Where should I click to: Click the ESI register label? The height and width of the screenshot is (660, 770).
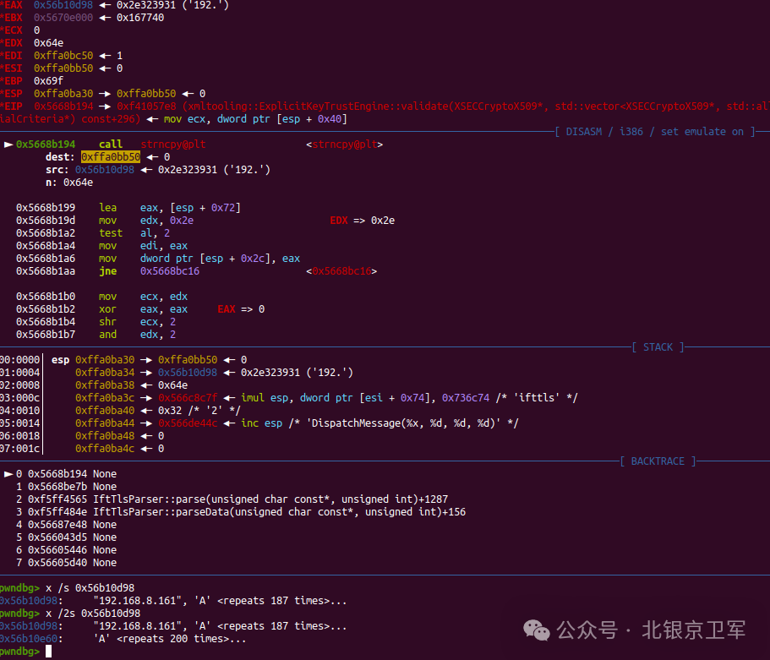pyautogui.click(x=12, y=68)
